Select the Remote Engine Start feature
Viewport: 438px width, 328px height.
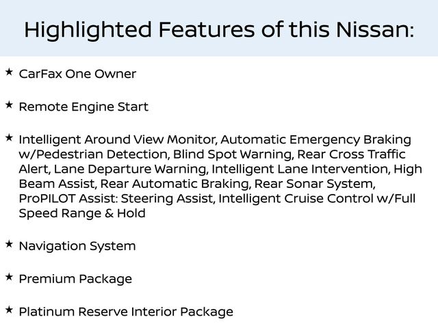83,107
